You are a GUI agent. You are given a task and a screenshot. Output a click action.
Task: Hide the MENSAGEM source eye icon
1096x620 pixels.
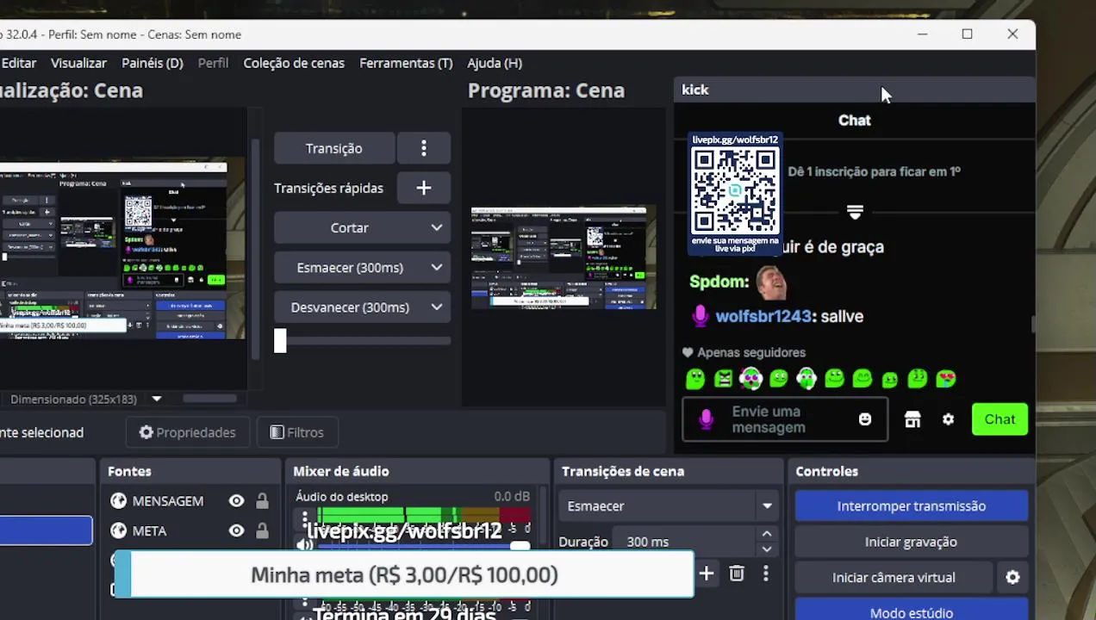[x=236, y=501]
